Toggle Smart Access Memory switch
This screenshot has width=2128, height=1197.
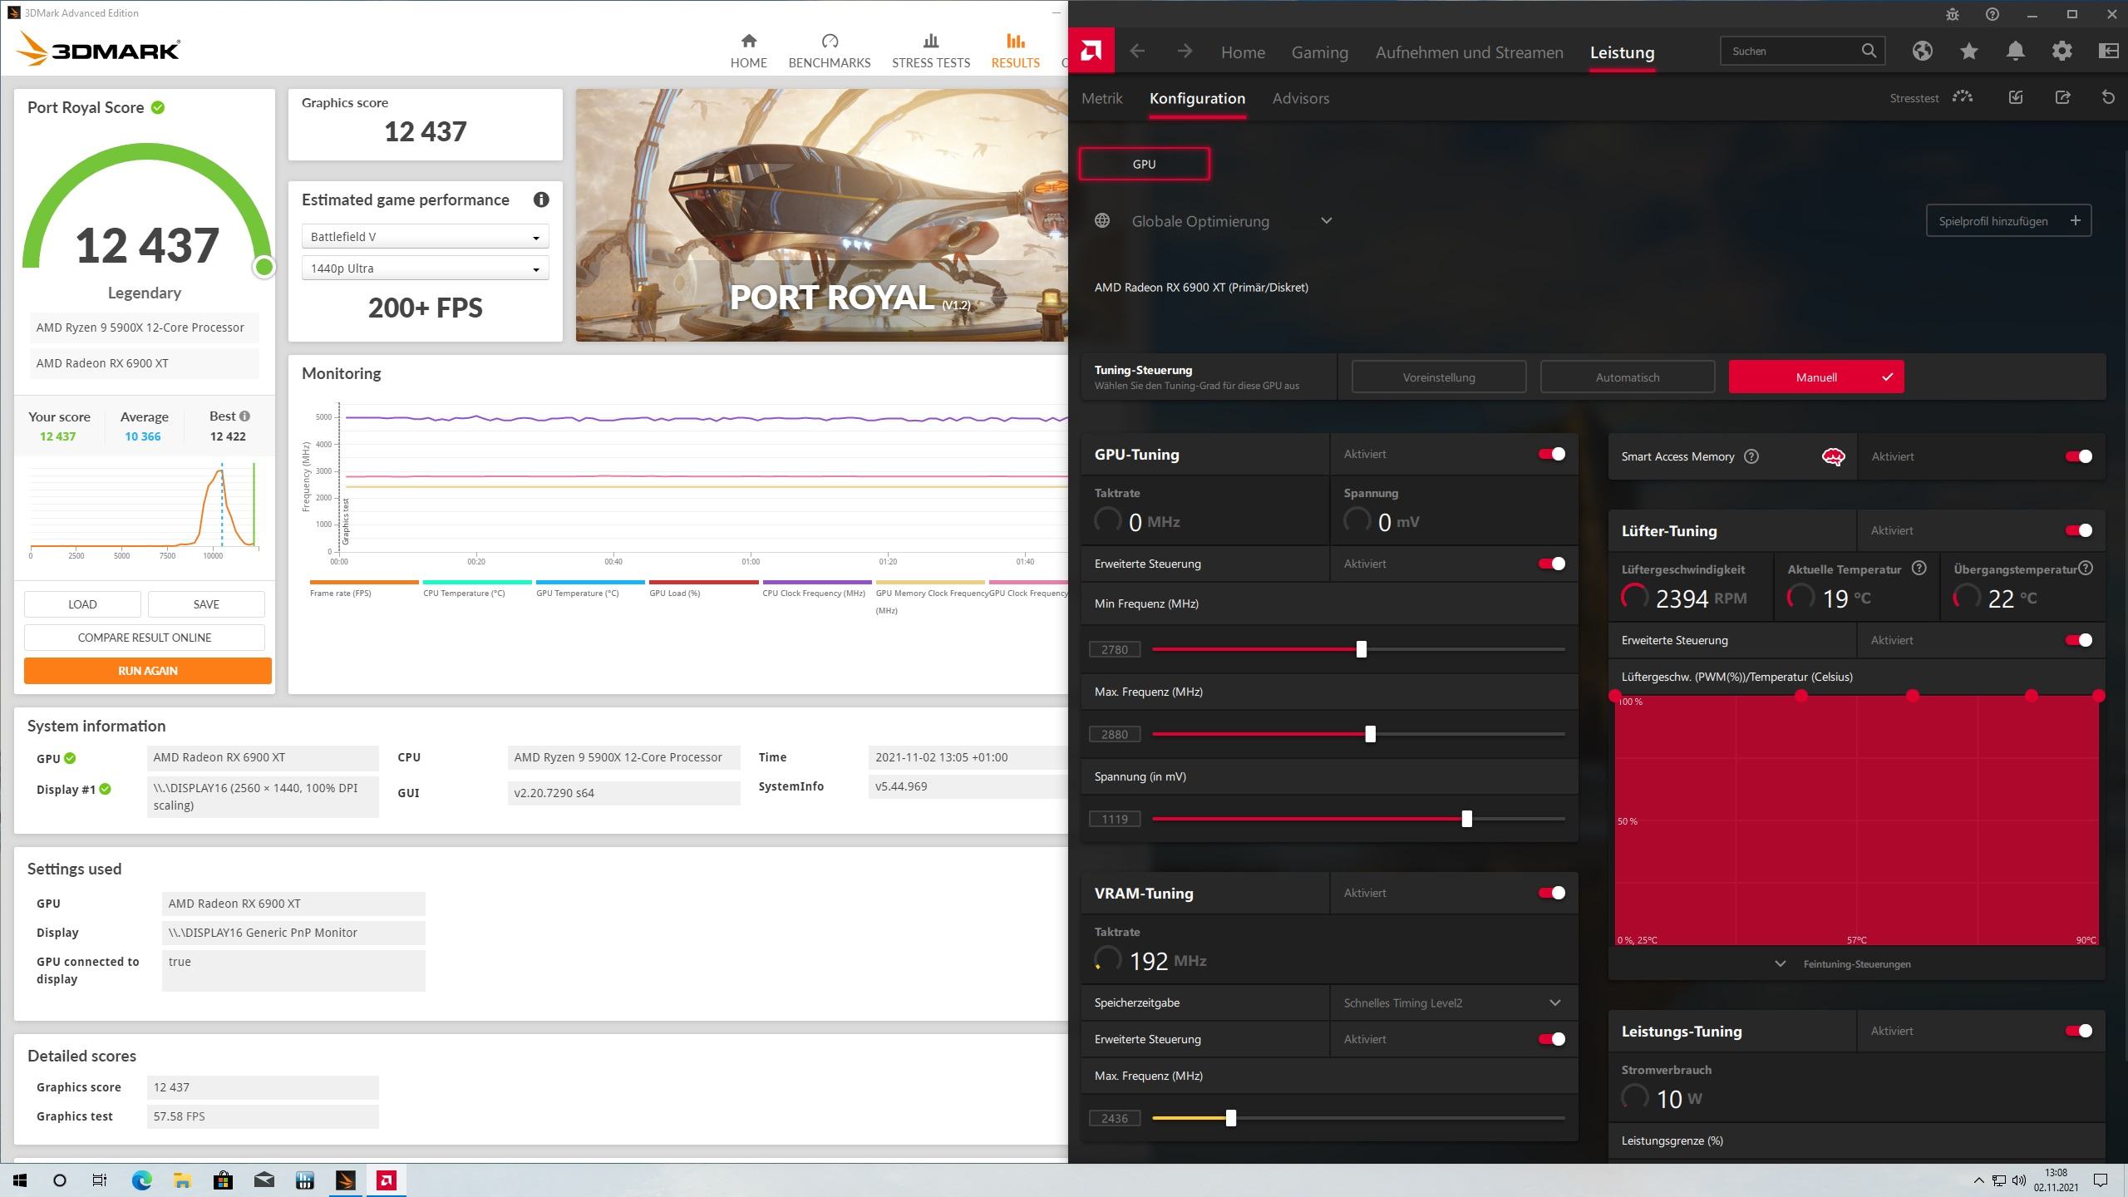coord(2078,456)
